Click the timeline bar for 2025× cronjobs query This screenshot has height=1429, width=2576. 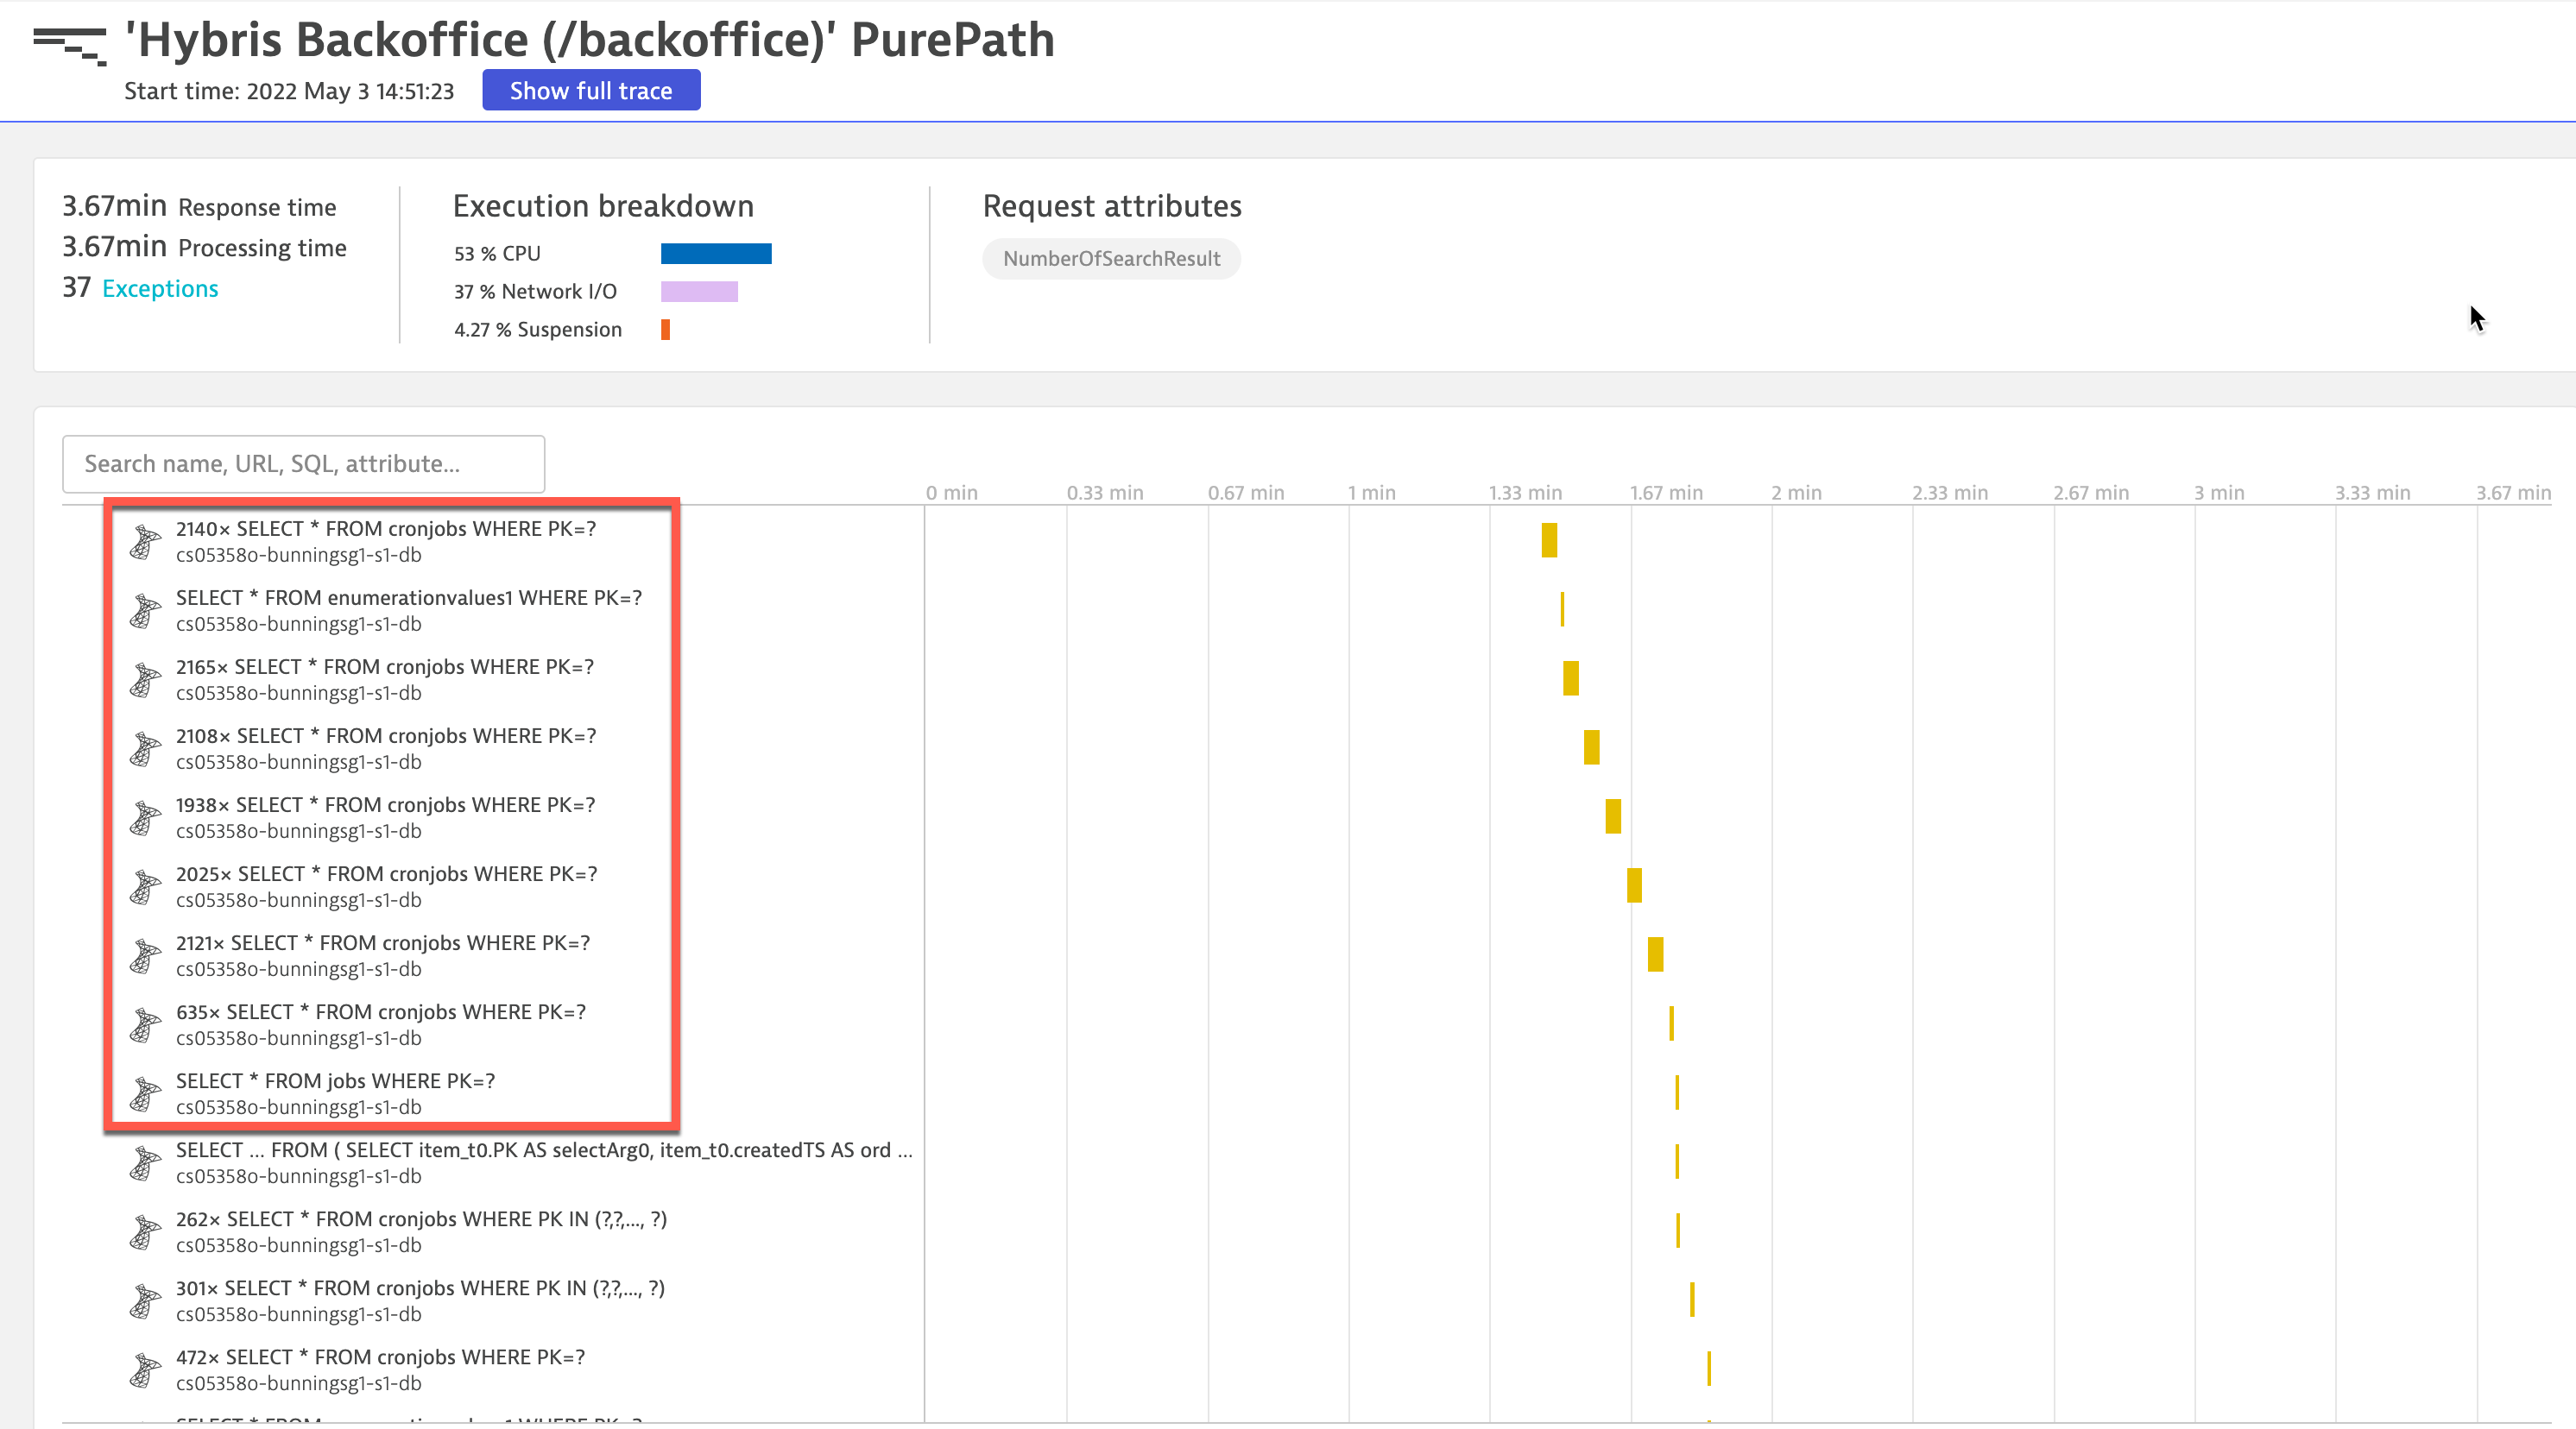1634,885
